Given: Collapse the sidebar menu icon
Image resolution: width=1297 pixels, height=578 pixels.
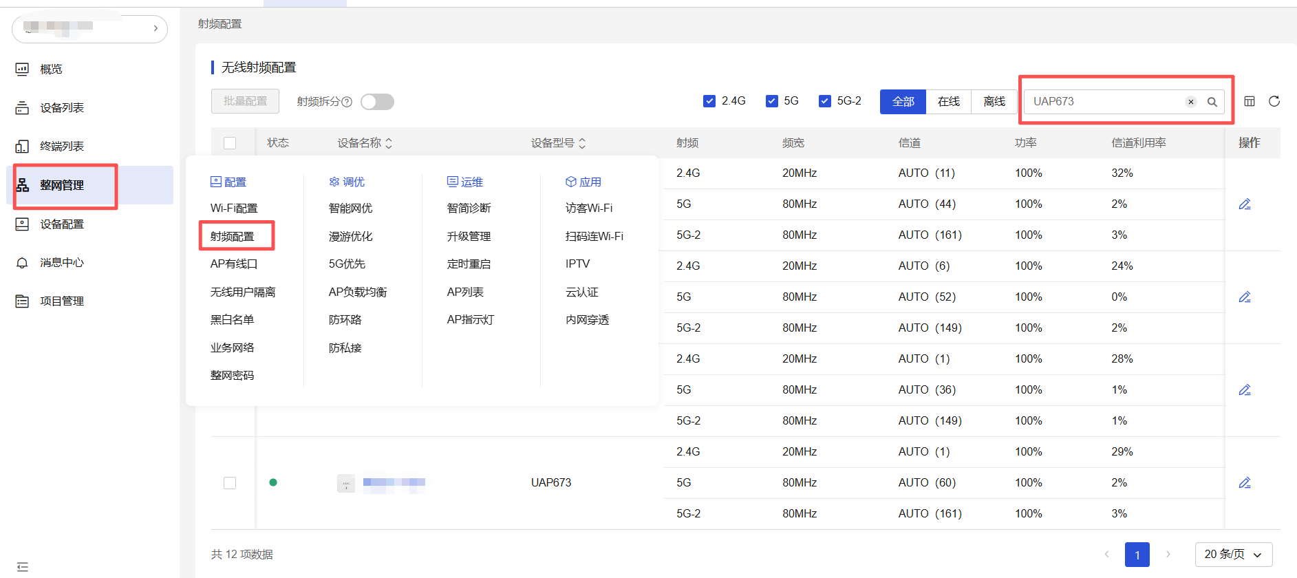Looking at the screenshot, I should tap(22, 567).
